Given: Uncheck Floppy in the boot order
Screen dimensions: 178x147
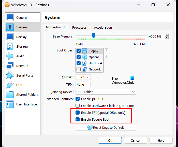Looking at the screenshot, I should click(x=79, y=51).
